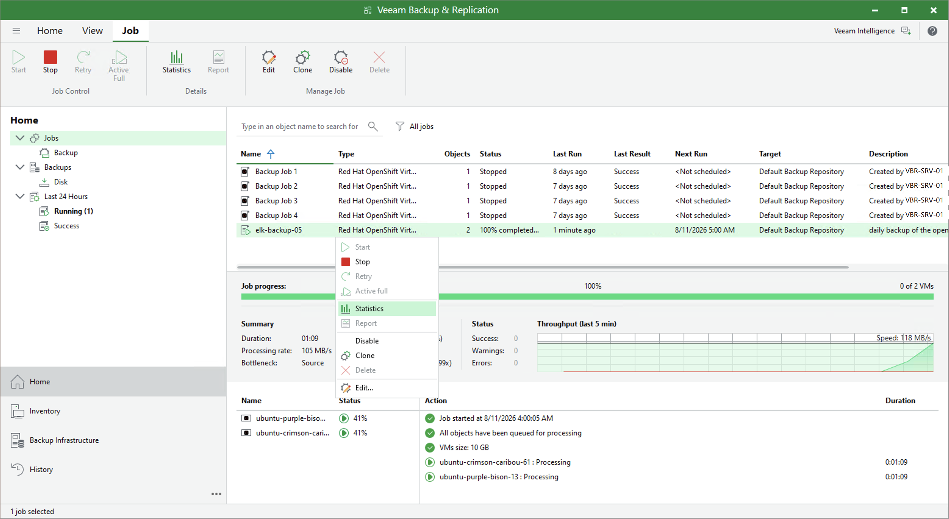949x519 pixels.
Task: Select Disk node under Backups
Action: pyautogui.click(x=61, y=182)
